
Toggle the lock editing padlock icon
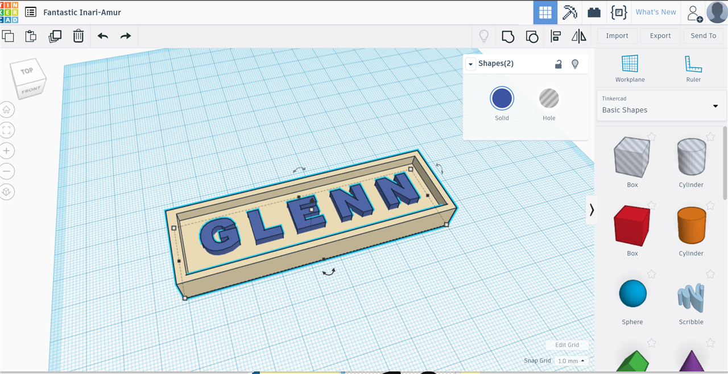tap(559, 64)
